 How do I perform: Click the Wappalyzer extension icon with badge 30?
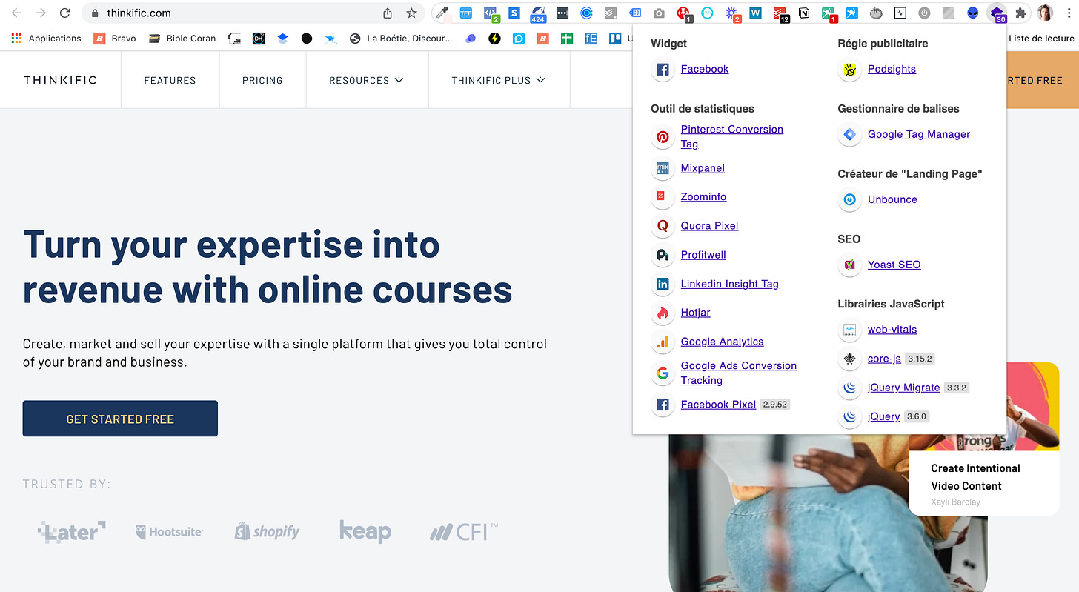pyautogui.click(x=997, y=13)
